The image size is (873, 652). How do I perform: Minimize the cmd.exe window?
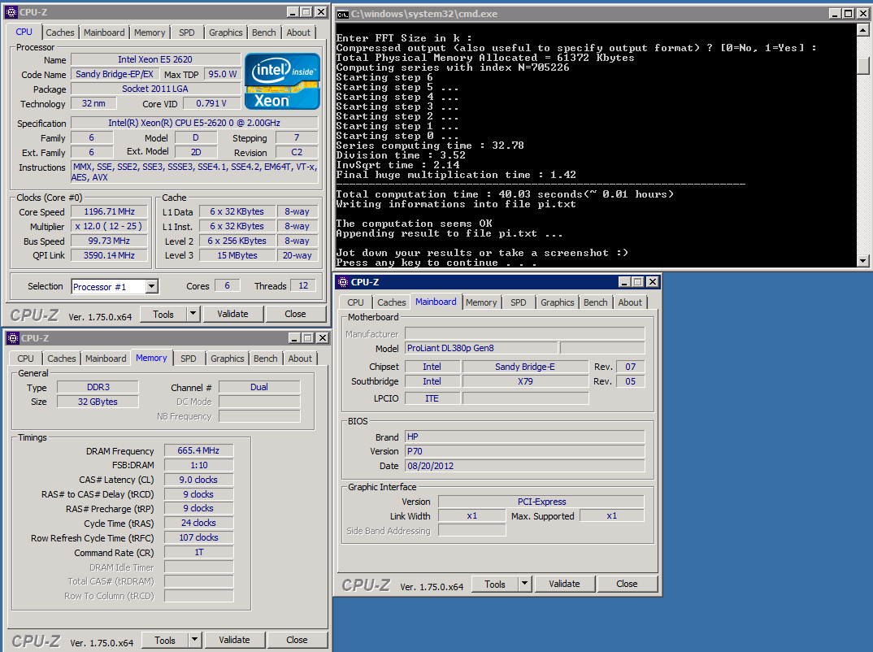[835, 13]
